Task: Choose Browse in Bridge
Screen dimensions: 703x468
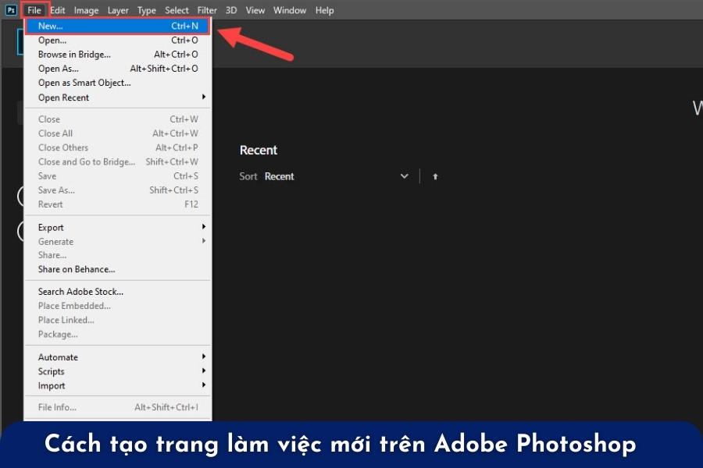Action: 74,54
